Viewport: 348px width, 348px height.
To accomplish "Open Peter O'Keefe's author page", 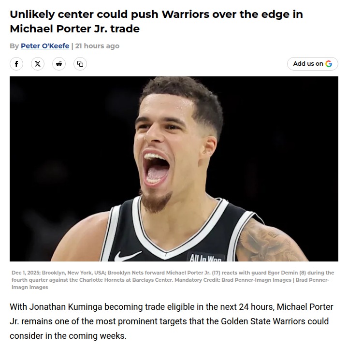I will click(x=45, y=46).
